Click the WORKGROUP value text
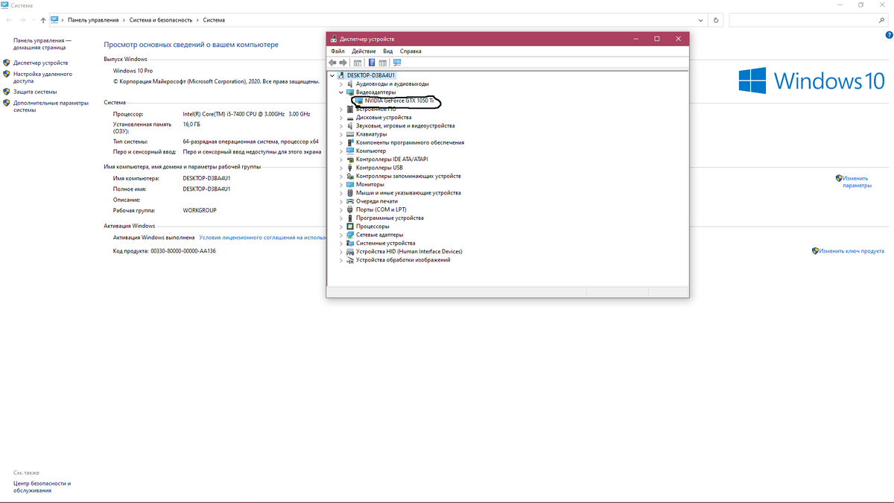Image resolution: width=894 pixels, height=503 pixels. tap(200, 210)
